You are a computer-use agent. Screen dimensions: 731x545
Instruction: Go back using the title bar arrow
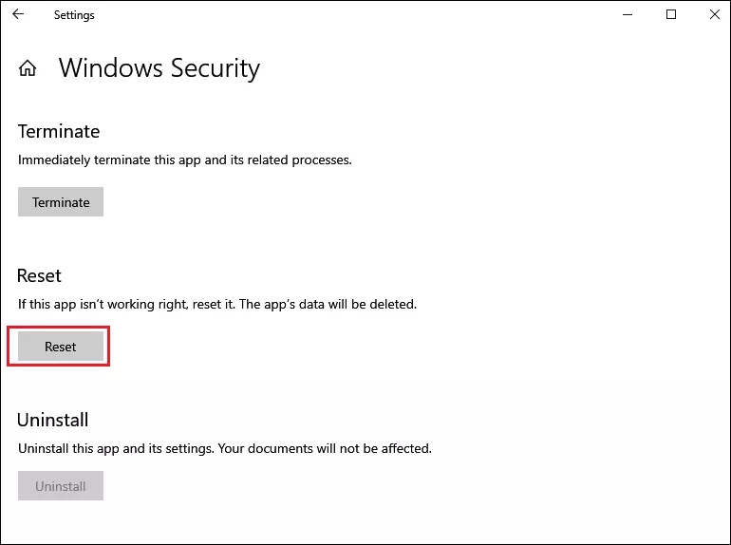click(x=18, y=14)
